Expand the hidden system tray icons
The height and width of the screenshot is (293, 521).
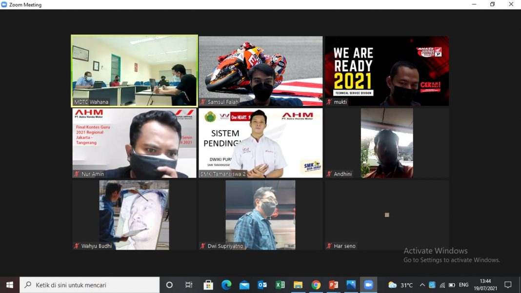pyautogui.click(x=422, y=285)
